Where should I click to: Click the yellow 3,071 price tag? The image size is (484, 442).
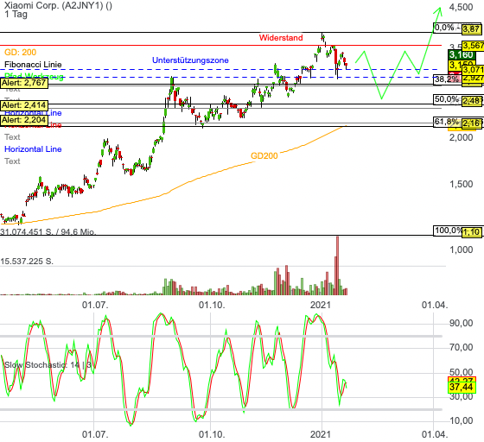[x=473, y=70]
